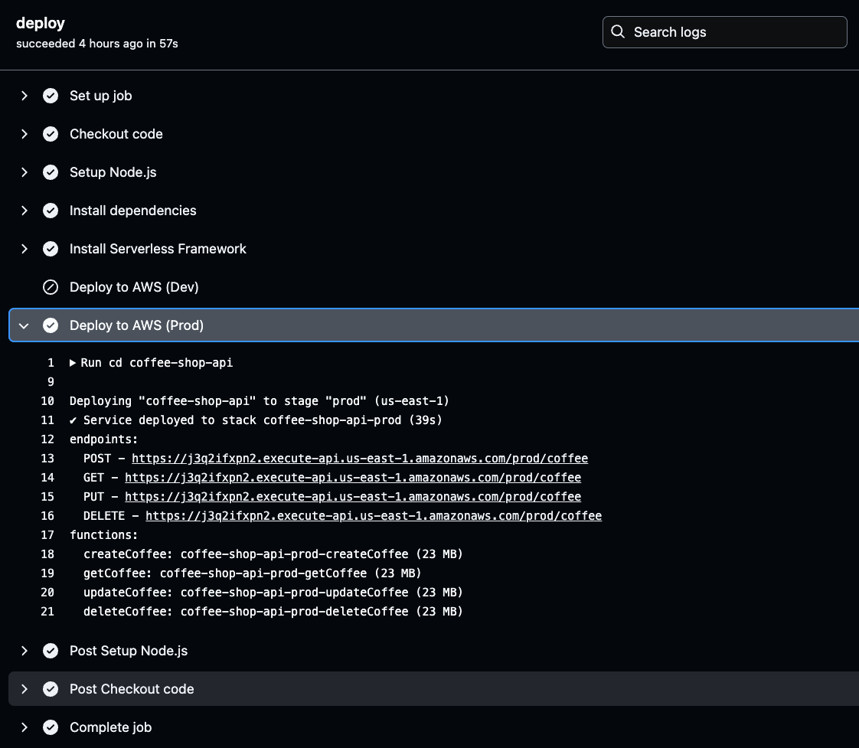Expand the Setup Node.js step chevron
The image size is (859, 748).
pos(24,172)
